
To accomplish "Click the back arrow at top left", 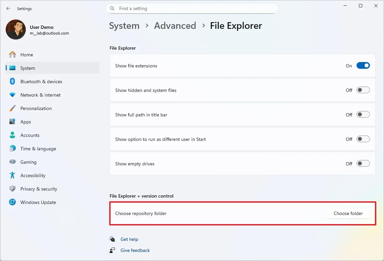I will [8, 8].
